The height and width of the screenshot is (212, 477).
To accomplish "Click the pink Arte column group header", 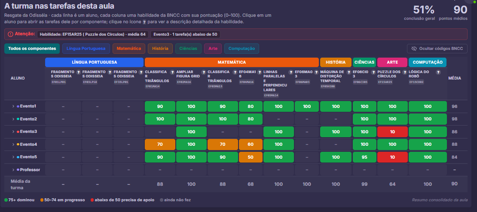I will pos(392,62).
